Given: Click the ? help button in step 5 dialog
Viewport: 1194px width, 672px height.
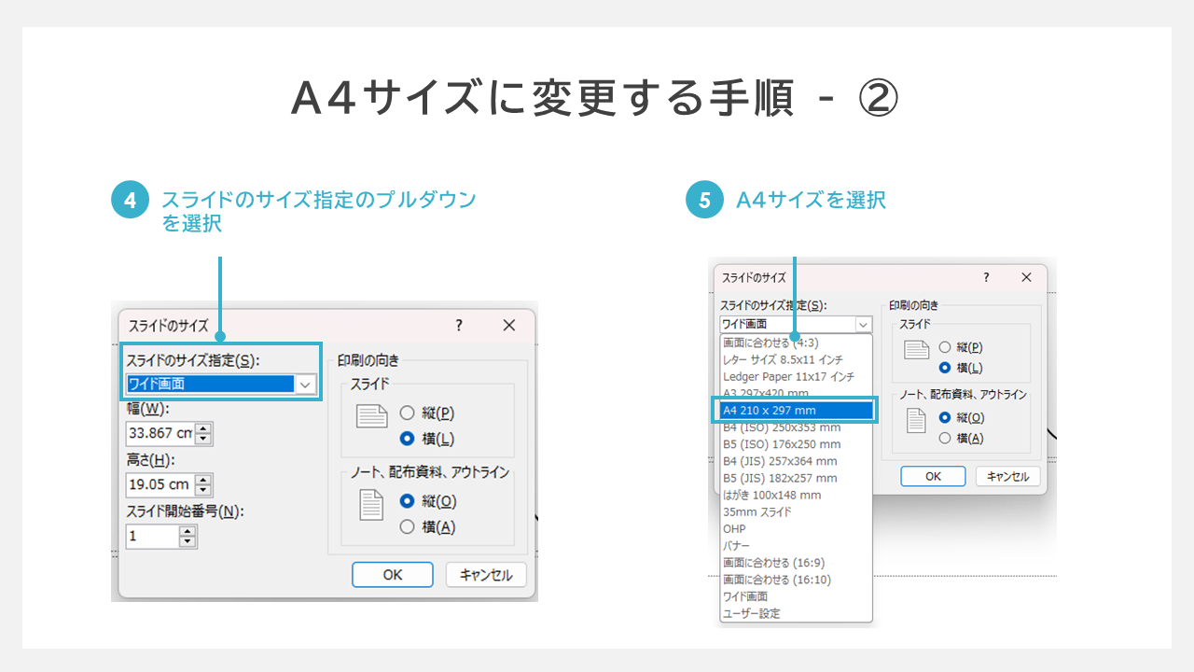Looking at the screenshot, I should tap(986, 277).
